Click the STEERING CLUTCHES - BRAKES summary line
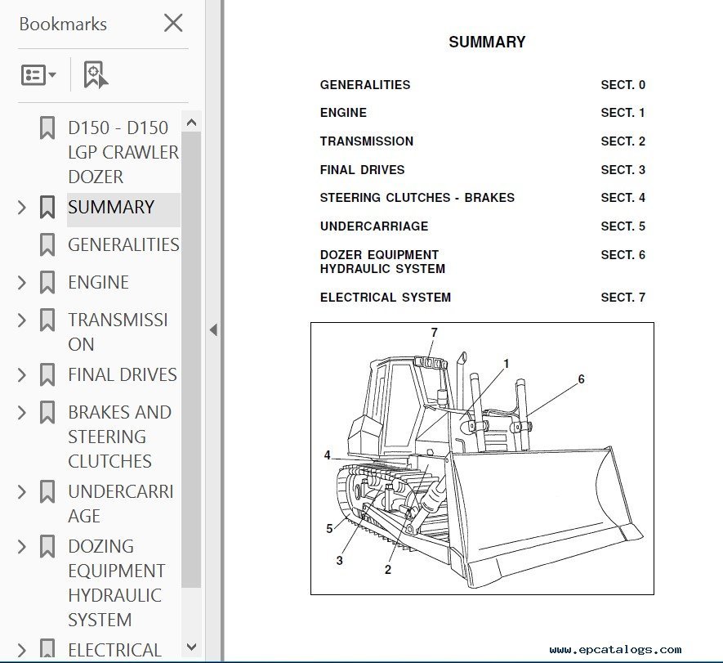This screenshot has width=723, height=663. point(417,198)
